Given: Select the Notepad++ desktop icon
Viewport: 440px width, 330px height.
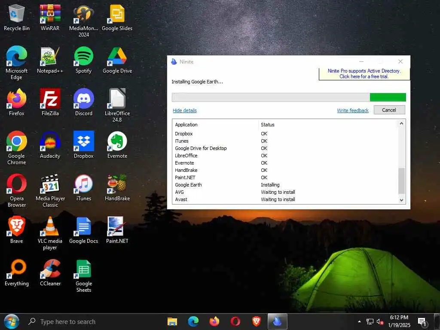Looking at the screenshot, I should coord(50,60).
